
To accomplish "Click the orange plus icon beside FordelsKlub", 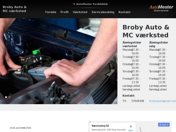I will 74,4.
